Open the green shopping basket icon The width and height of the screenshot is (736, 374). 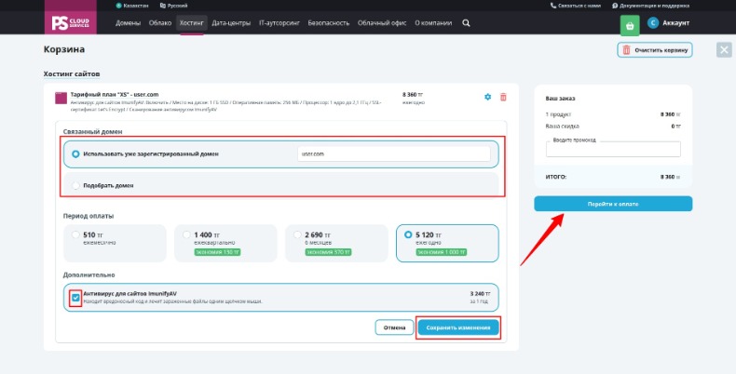pyautogui.click(x=630, y=26)
